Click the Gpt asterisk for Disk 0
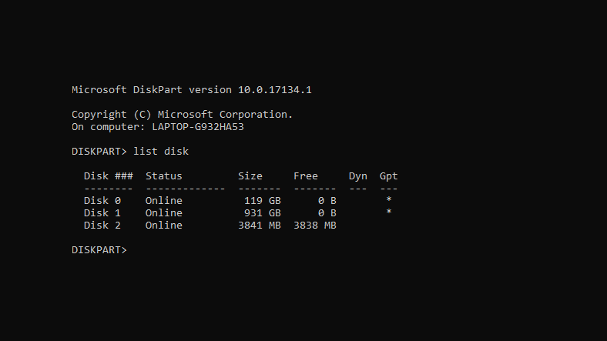The height and width of the screenshot is (341, 607). [x=389, y=201]
